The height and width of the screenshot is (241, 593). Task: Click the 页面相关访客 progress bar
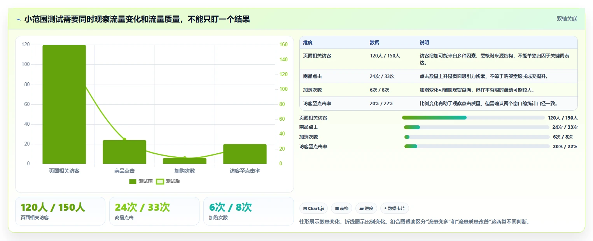point(473,118)
